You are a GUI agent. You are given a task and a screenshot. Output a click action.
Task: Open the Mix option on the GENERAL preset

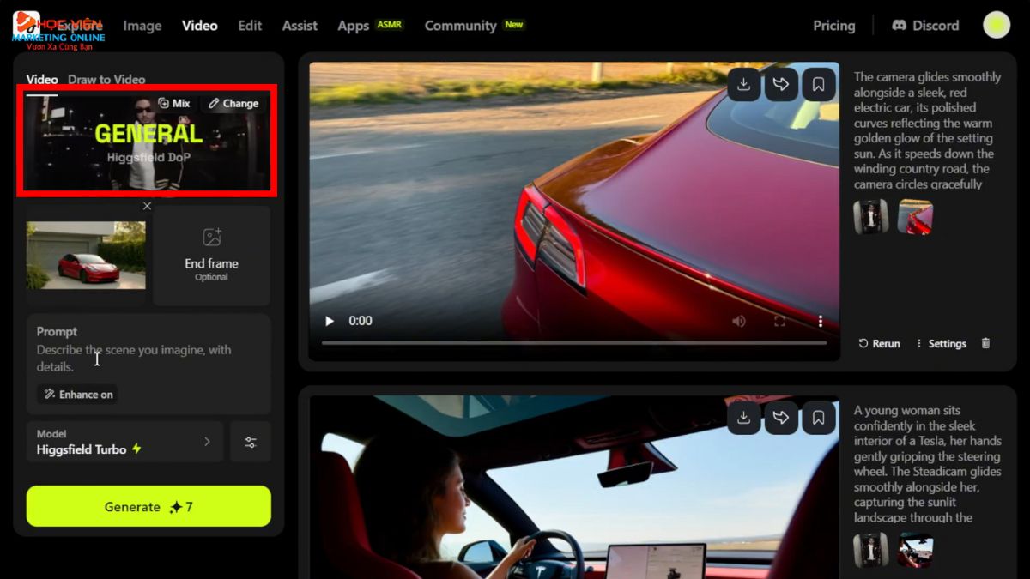click(174, 102)
